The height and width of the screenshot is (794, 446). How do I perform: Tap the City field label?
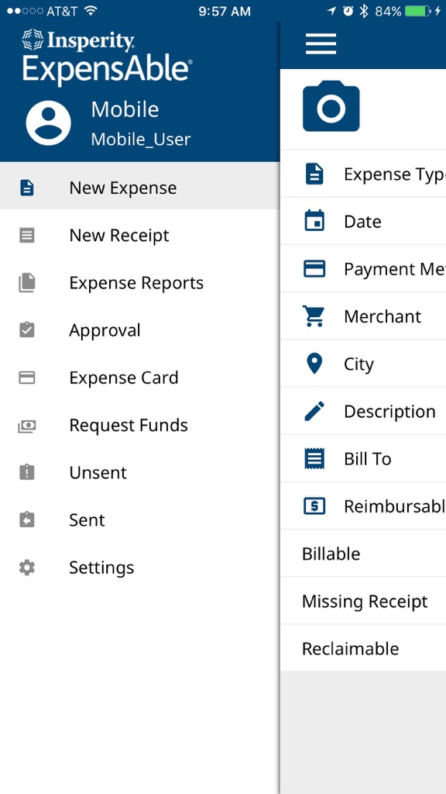pyautogui.click(x=359, y=364)
